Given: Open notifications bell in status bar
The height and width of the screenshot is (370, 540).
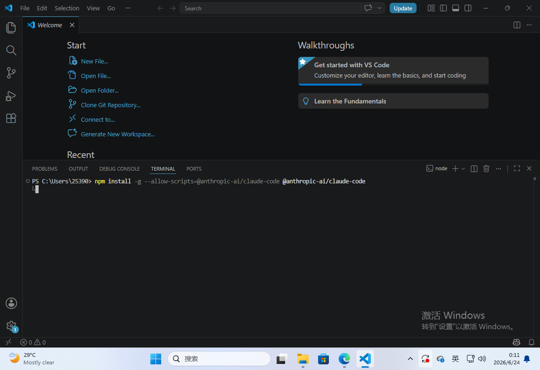Looking at the screenshot, I should click(532, 342).
